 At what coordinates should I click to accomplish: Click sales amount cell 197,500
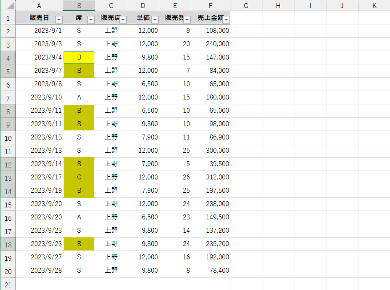(x=211, y=191)
